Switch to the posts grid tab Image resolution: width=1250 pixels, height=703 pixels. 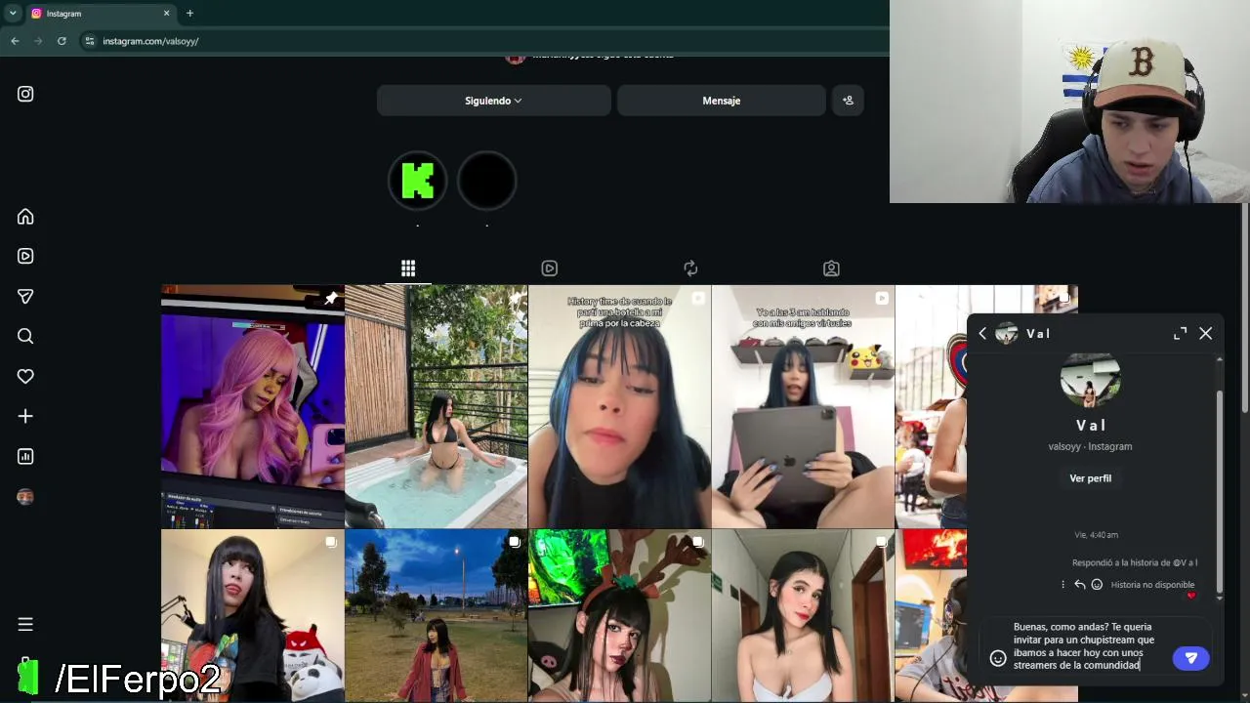pos(408,269)
